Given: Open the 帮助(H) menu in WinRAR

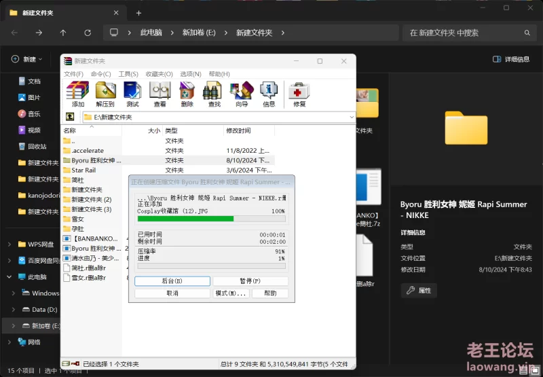Looking at the screenshot, I should (x=219, y=74).
